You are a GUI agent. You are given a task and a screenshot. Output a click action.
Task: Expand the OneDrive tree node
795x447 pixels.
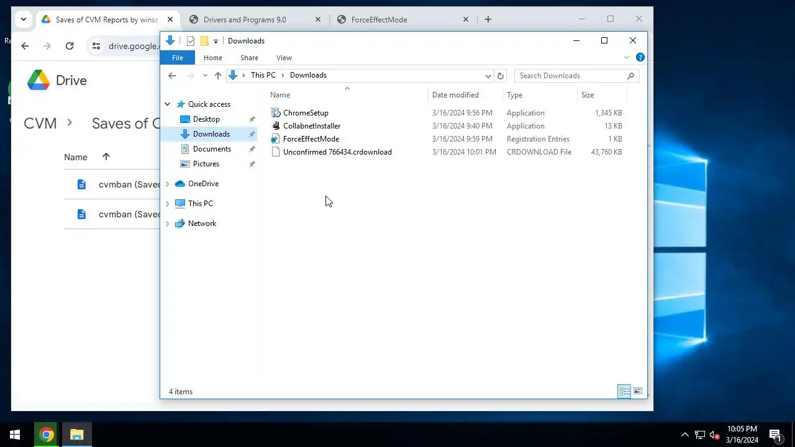click(167, 184)
